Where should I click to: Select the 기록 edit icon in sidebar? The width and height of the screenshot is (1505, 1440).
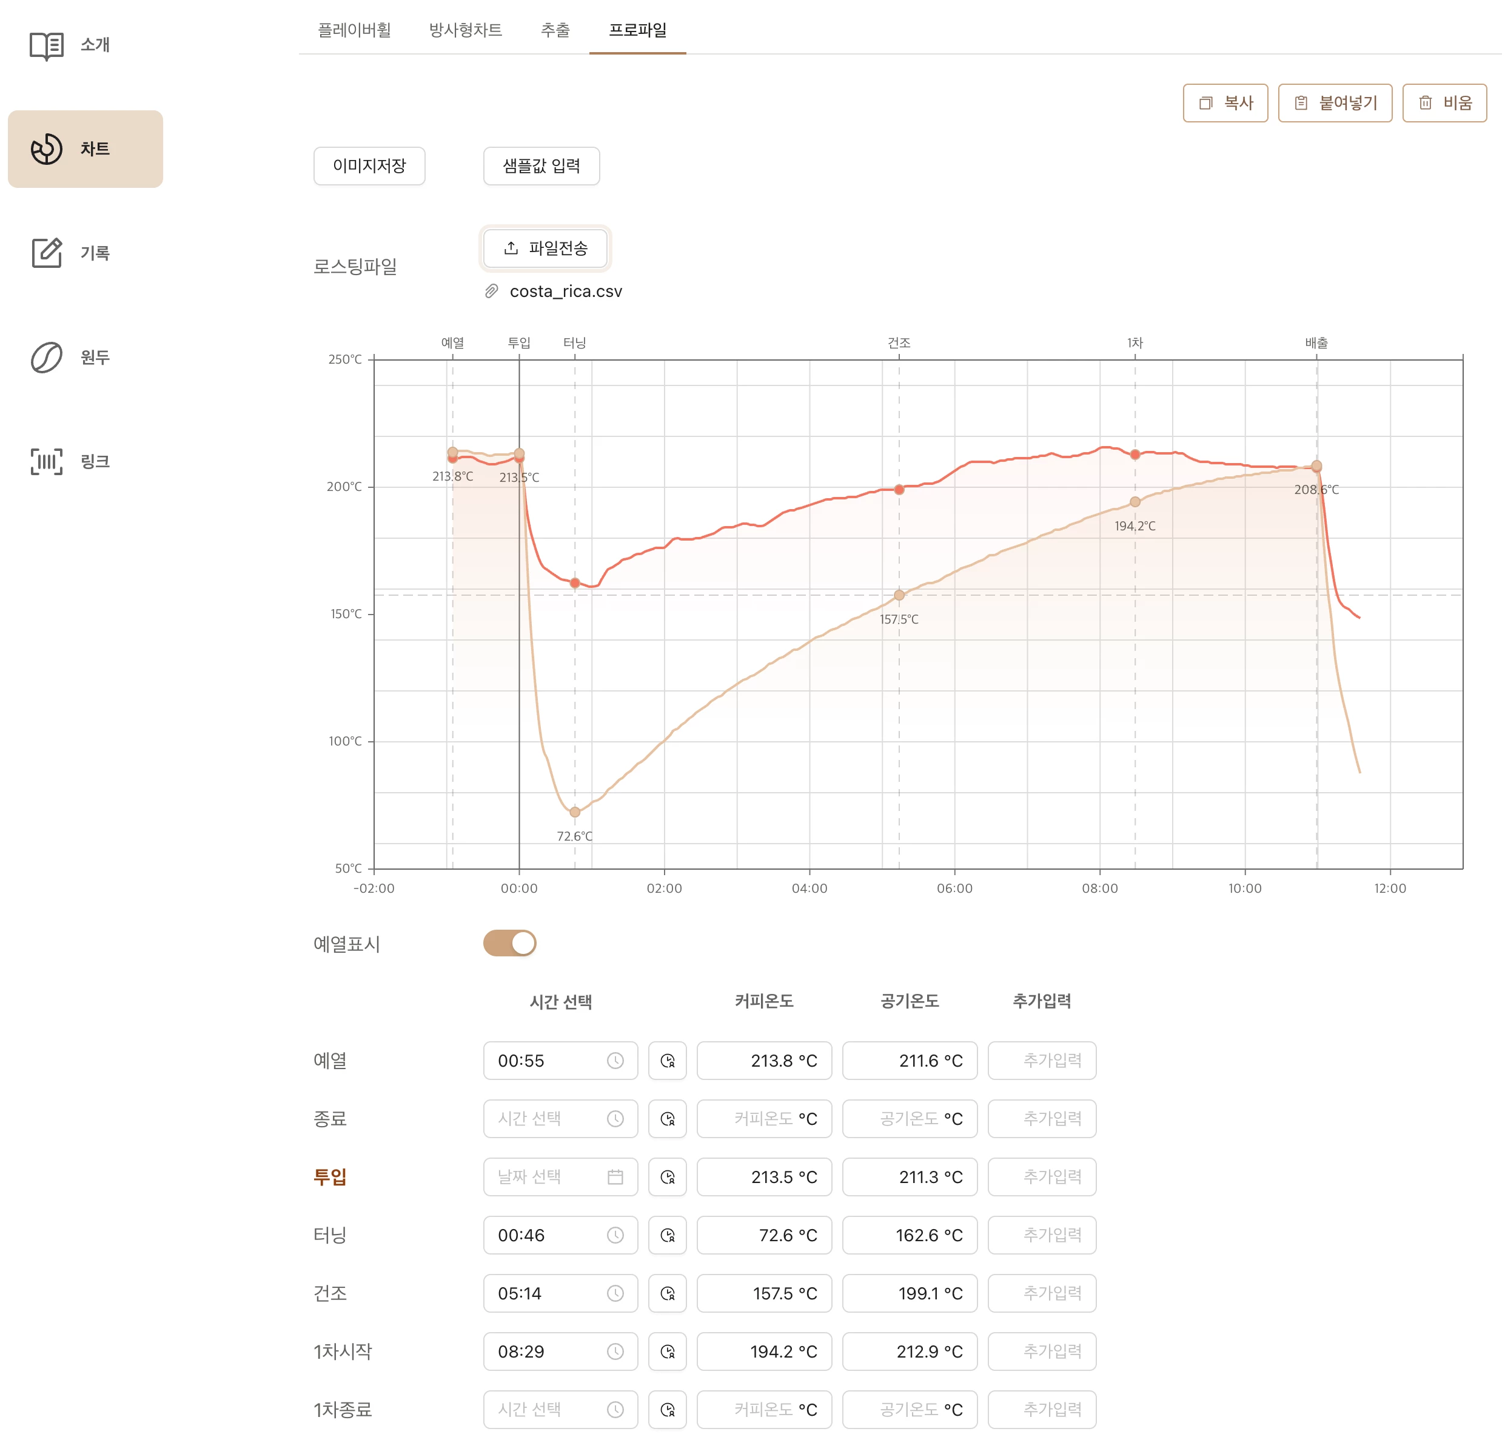tap(47, 253)
